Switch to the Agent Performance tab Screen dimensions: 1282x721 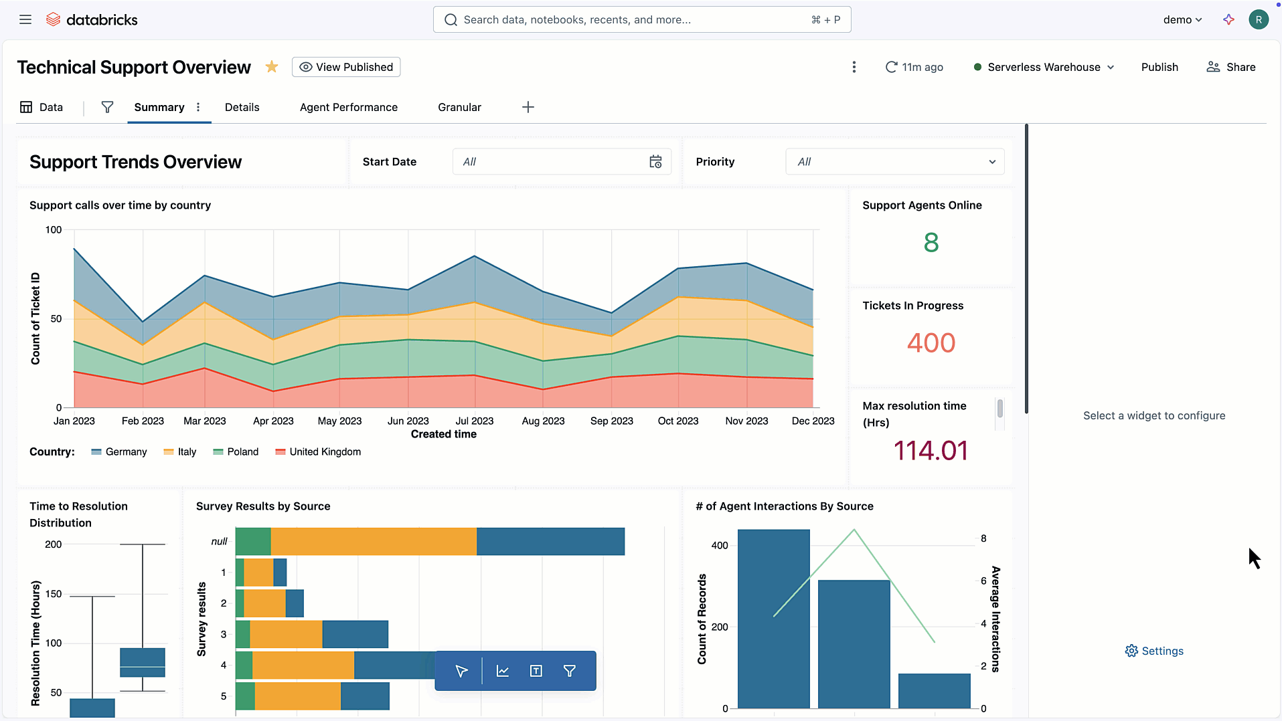point(348,107)
